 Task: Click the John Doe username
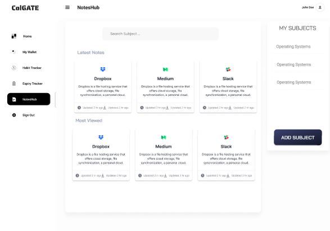(x=308, y=7)
